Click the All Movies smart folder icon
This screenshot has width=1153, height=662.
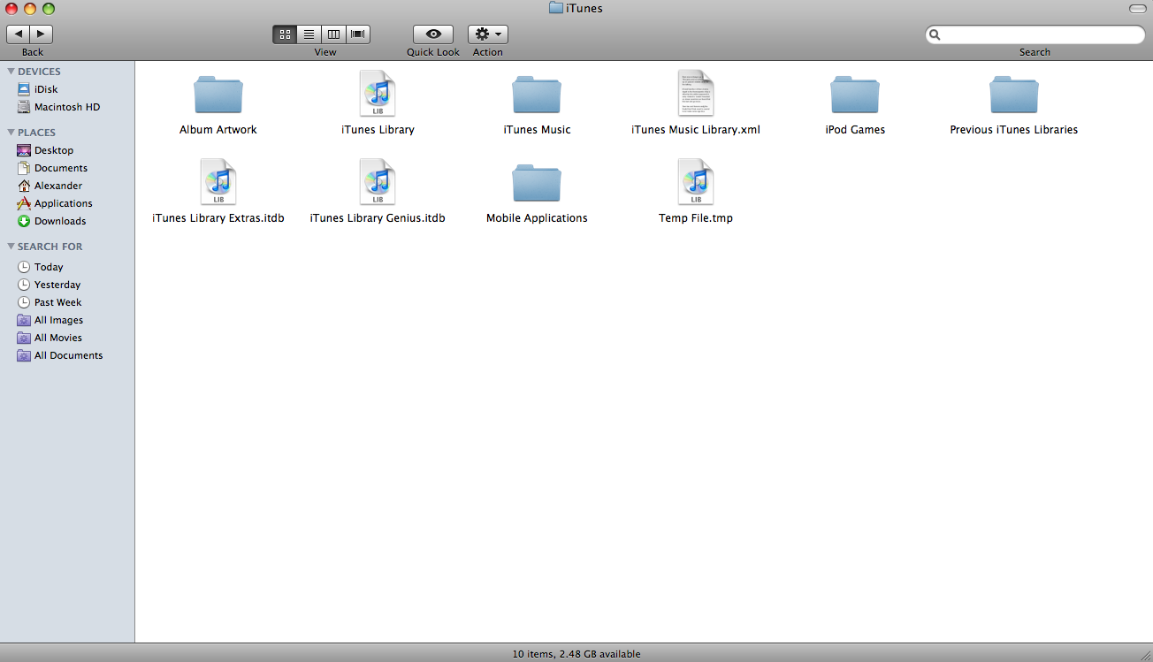(x=24, y=338)
